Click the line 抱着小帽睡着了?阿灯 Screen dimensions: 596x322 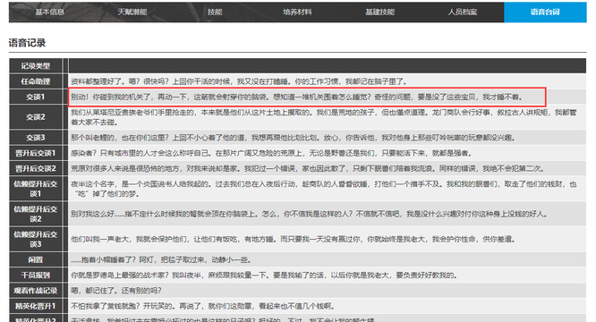click(x=161, y=260)
